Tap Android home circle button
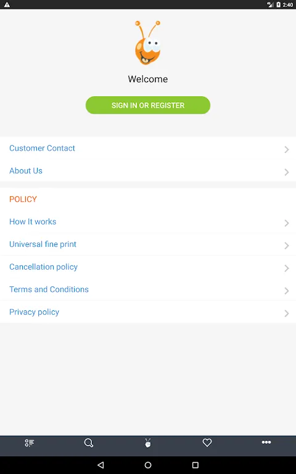 [x=148, y=465]
